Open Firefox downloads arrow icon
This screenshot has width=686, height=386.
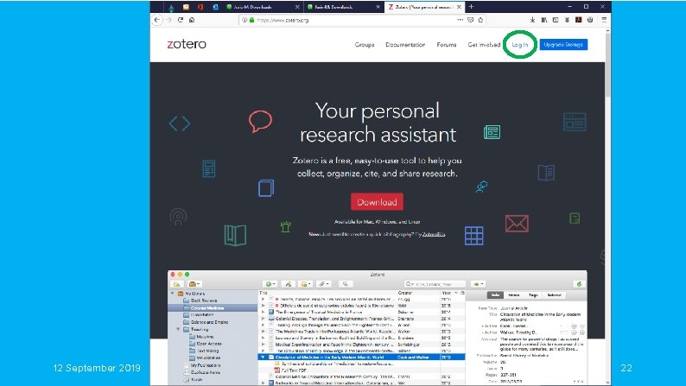[x=532, y=20]
